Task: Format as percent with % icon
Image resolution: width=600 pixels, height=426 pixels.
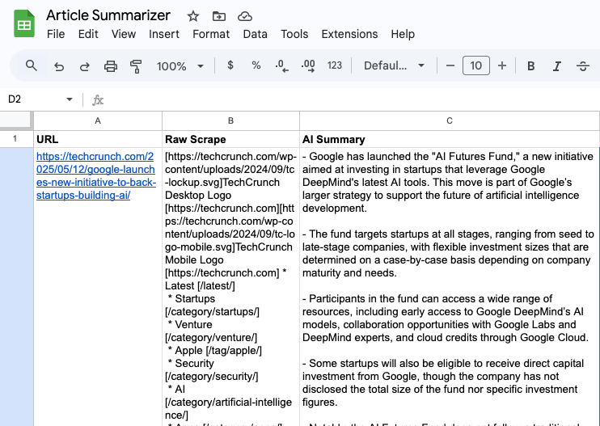Action: click(x=256, y=65)
